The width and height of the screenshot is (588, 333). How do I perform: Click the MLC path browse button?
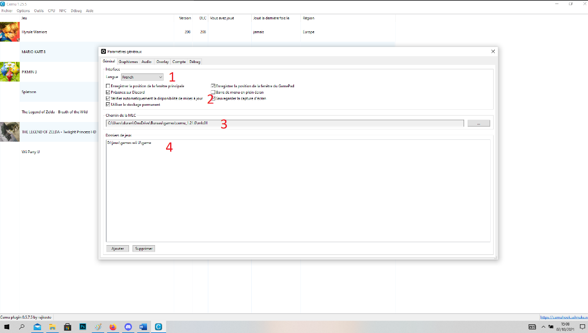point(479,123)
